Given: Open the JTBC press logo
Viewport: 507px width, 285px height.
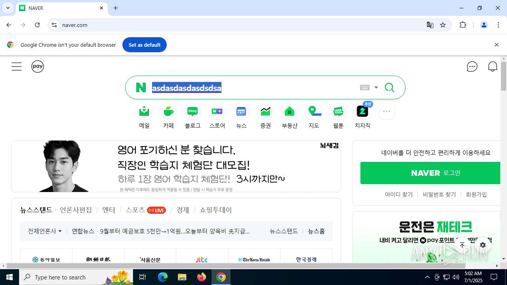Looking at the screenshot, I should [x=202, y=259].
